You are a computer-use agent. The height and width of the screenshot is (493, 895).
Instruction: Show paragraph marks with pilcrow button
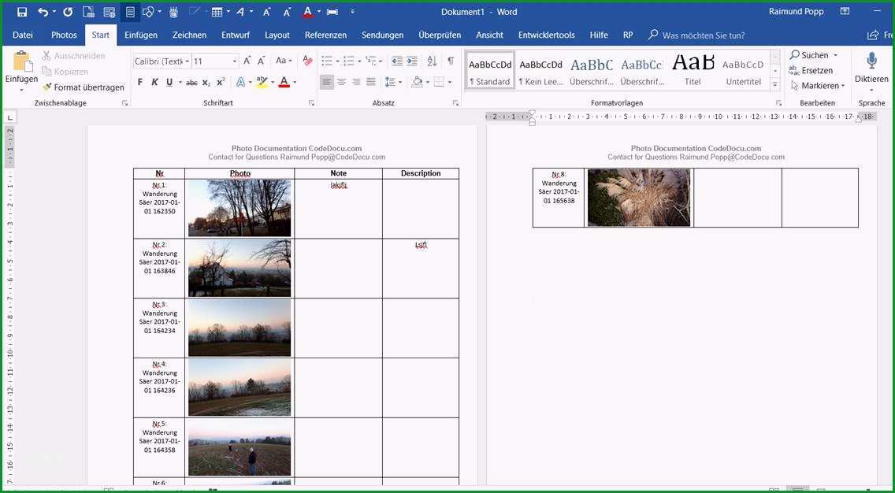click(451, 61)
